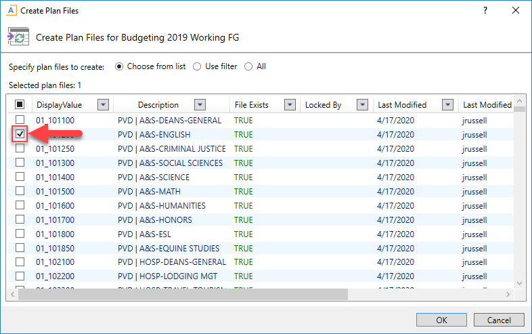Click the help question mark button

coord(485,11)
